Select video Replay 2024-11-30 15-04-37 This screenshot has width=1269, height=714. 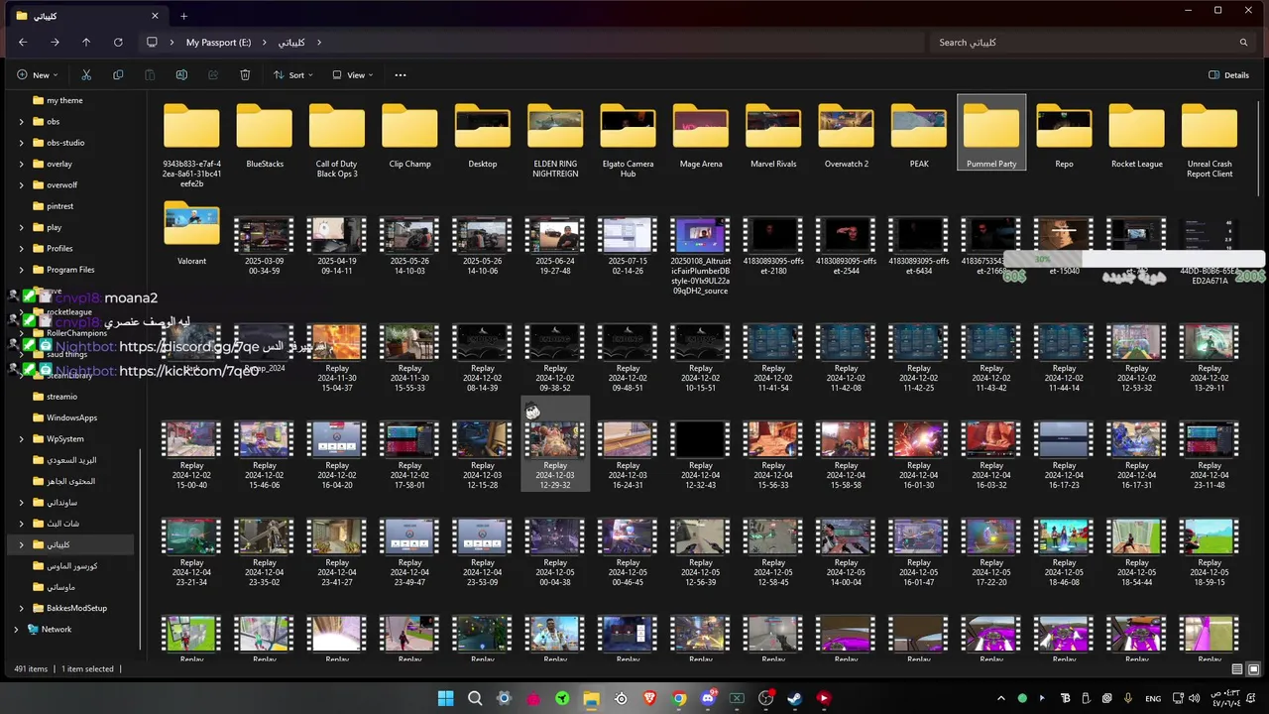(337, 357)
